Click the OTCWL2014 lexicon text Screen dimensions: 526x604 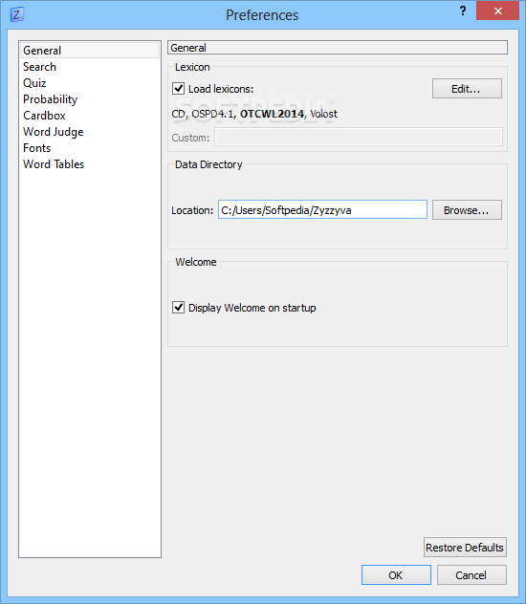(272, 114)
